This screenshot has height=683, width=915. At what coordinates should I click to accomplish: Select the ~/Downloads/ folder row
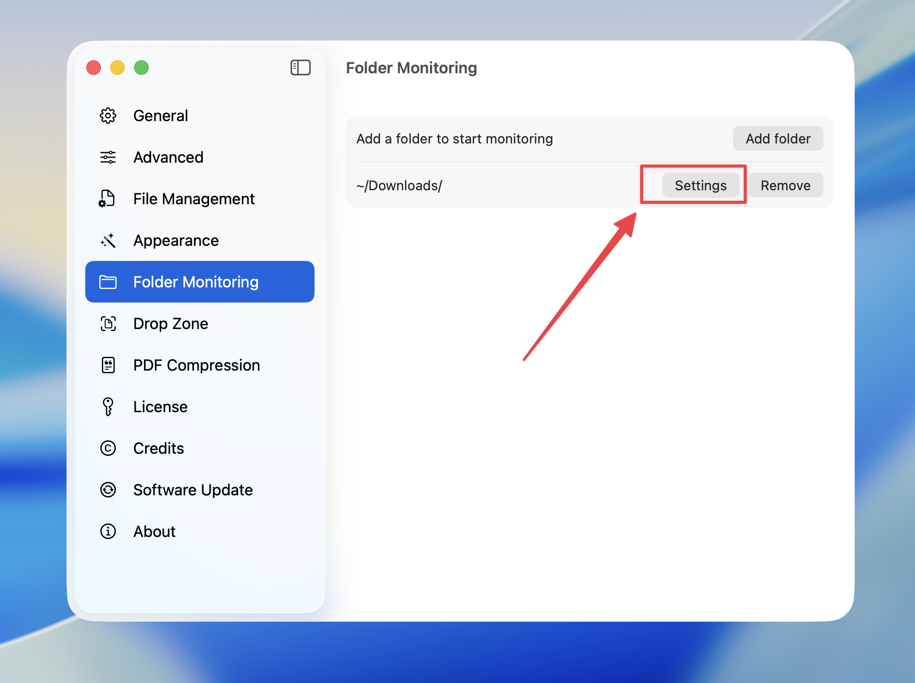[399, 185]
